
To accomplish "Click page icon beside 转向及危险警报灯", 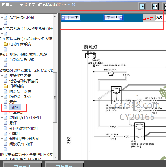I will pyautogui.click(x=6, y=128).
